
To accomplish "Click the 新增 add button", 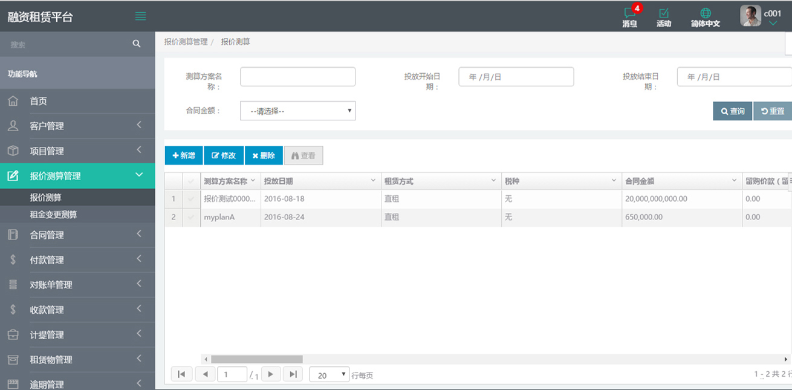I will pos(184,155).
